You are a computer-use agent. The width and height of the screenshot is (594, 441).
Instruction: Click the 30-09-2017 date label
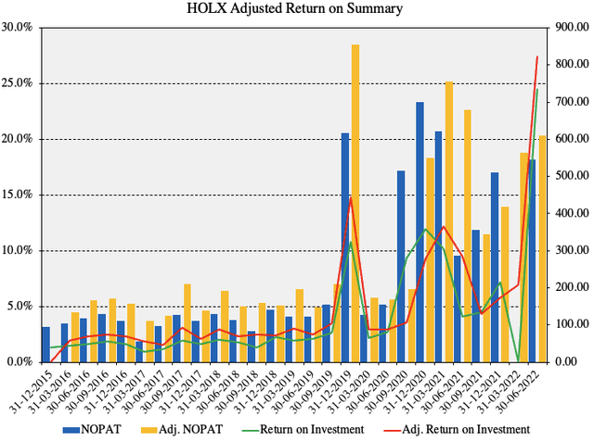click(161, 392)
